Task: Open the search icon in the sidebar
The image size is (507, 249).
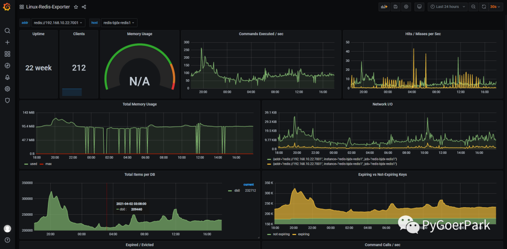Action: click(x=7, y=30)
